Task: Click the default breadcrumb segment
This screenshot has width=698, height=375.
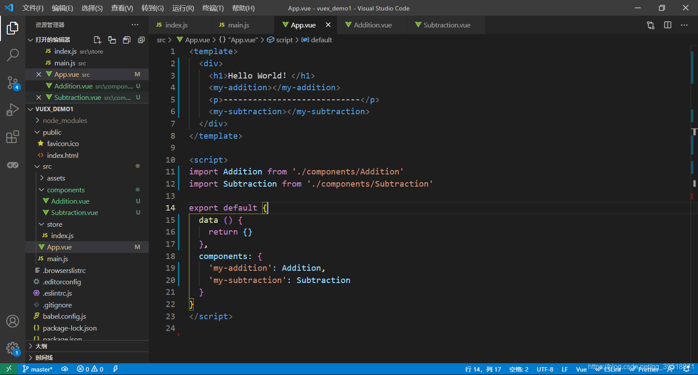Action: click(317, 40)
